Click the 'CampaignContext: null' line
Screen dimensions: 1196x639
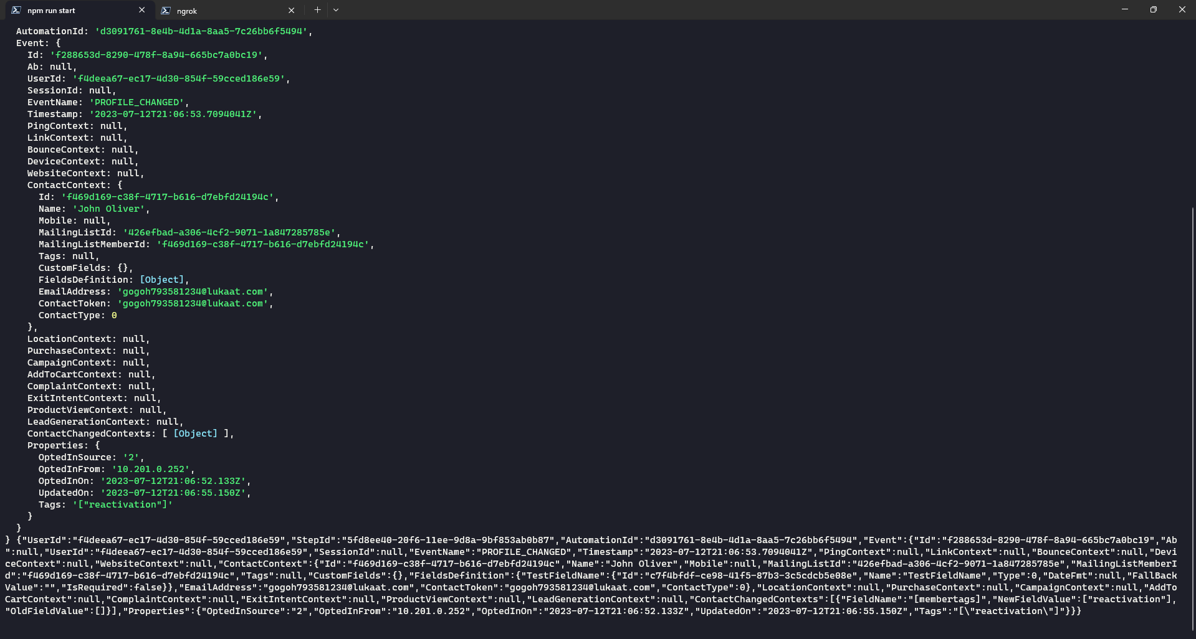(x=89, y=362)
